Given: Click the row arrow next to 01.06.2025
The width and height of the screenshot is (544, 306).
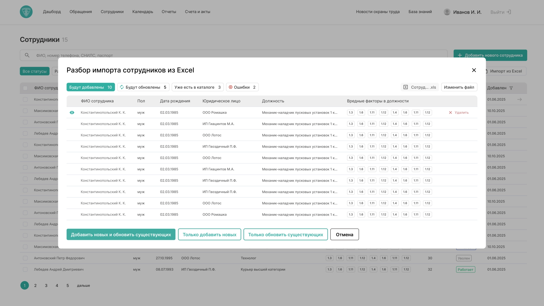Looking at the screenshot, I should (x=520, y=100).
